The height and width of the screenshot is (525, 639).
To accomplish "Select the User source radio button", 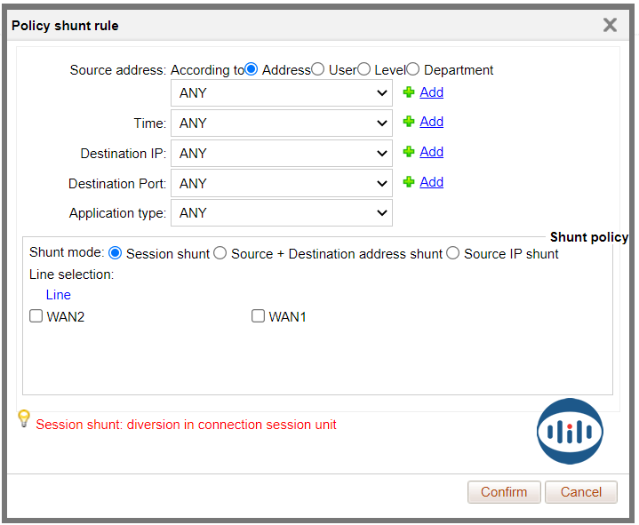I will coord(318,69).
